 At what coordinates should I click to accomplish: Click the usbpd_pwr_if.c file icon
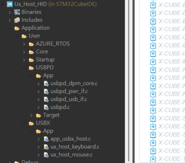tap(46, 91)
